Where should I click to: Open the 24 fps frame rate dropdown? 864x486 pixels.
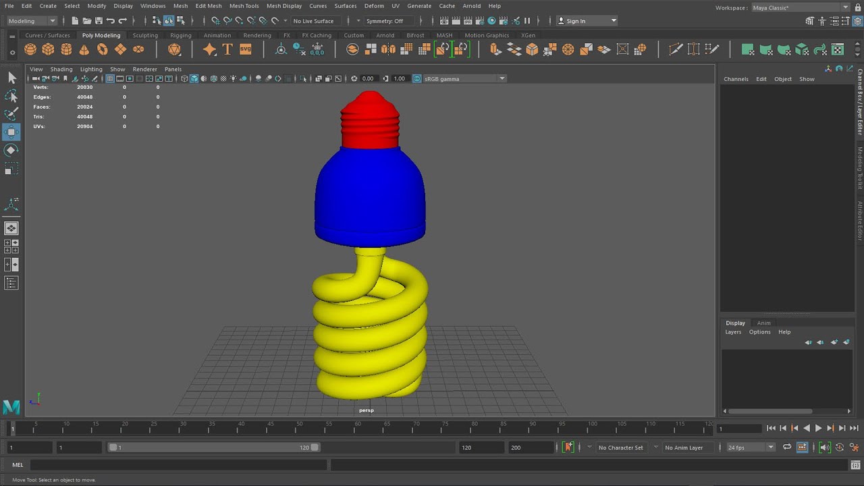point(751,447)
